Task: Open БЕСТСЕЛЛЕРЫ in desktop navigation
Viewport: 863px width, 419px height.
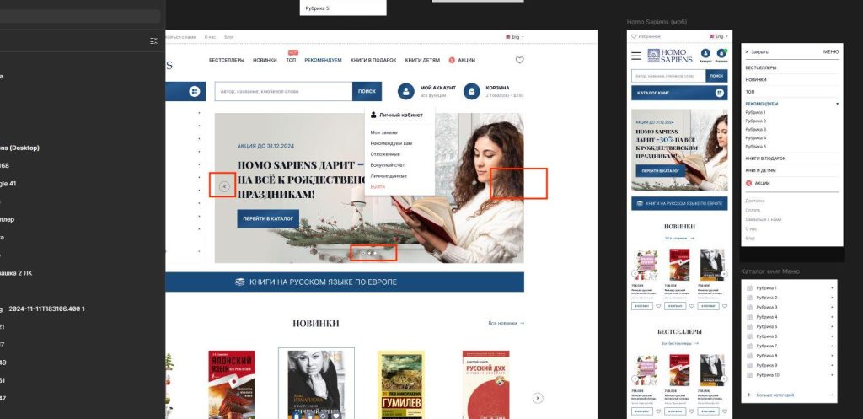Action: click(227, 60)
